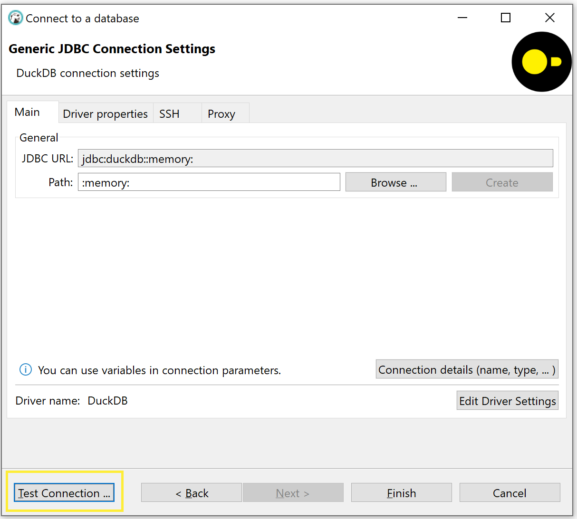Click the DuckDB logo in the top right

(541, 61)
